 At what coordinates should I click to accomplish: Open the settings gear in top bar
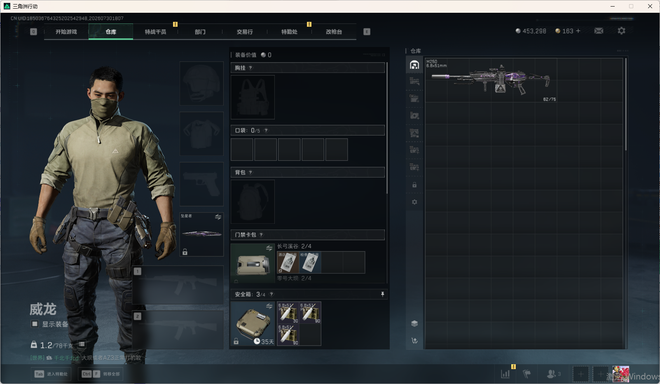621,31
